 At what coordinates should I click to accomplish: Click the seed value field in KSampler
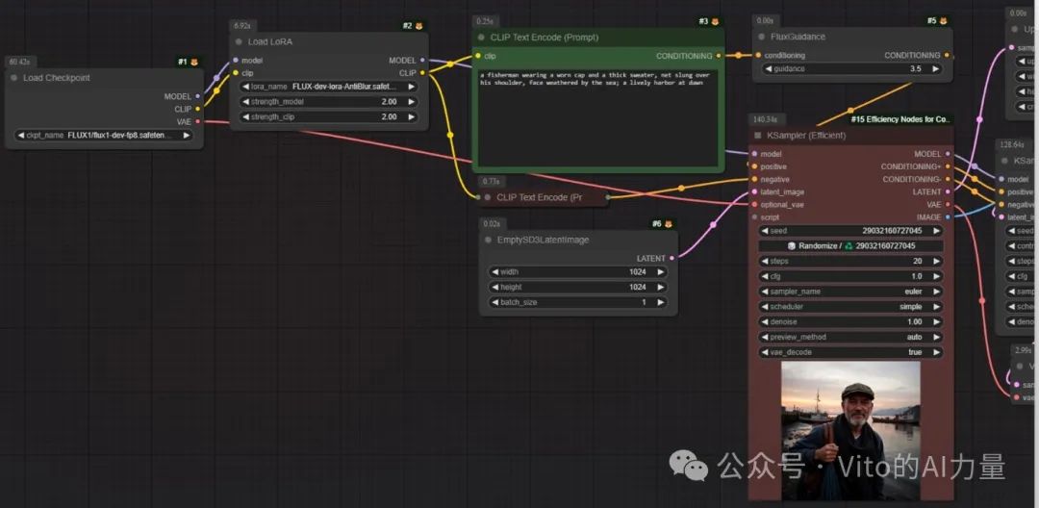coord(850,231)
